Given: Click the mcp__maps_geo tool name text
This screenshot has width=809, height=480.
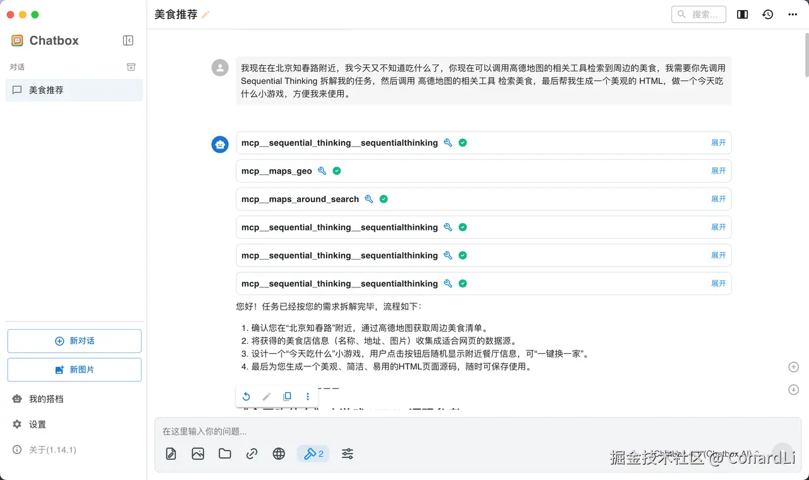Looking at the screenshot, I should 277,171.
